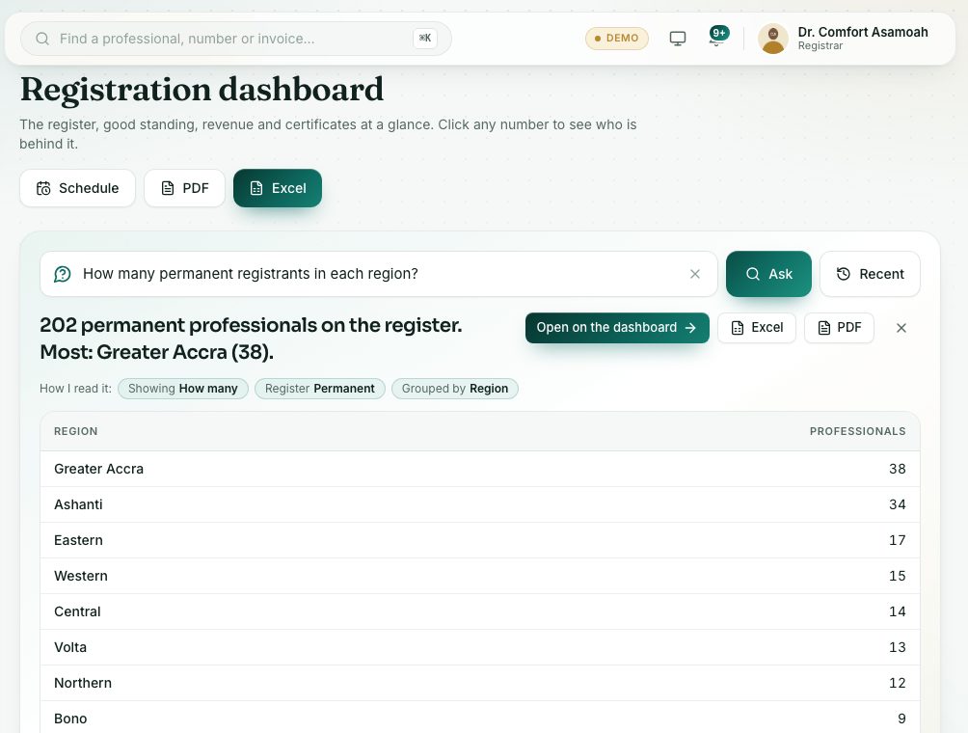Export the dashboard with the top PDF button
This screenshot has height=733, width=968.
tap(184, 188)
